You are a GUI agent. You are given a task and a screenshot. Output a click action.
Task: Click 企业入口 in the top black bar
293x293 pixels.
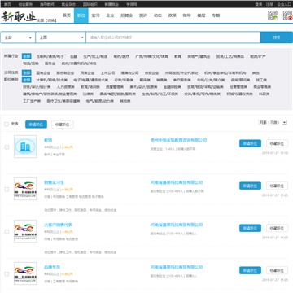tap(284, 4)
